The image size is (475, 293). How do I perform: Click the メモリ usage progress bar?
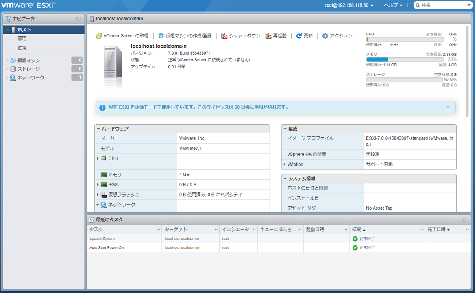[x=405, y=60]
